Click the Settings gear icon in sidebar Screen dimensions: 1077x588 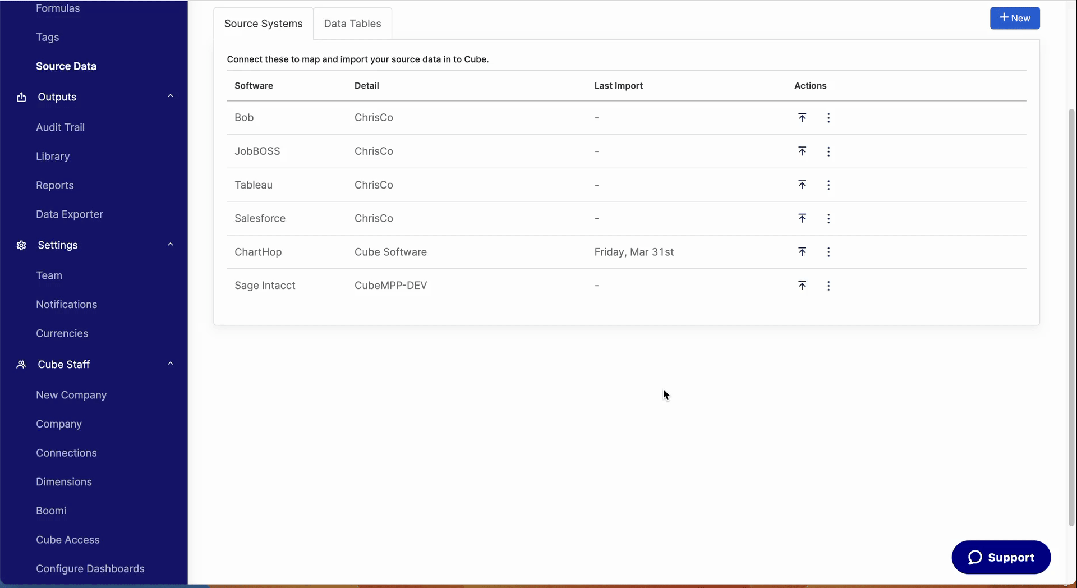coord(21,245)
